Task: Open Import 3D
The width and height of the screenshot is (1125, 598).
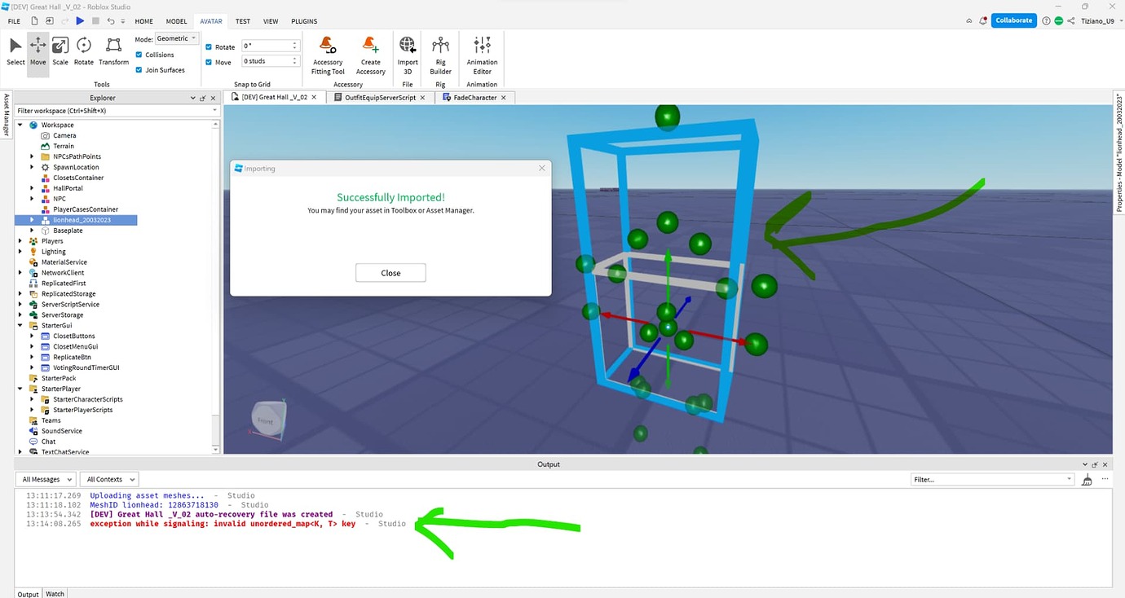Action: pos(407,53)
